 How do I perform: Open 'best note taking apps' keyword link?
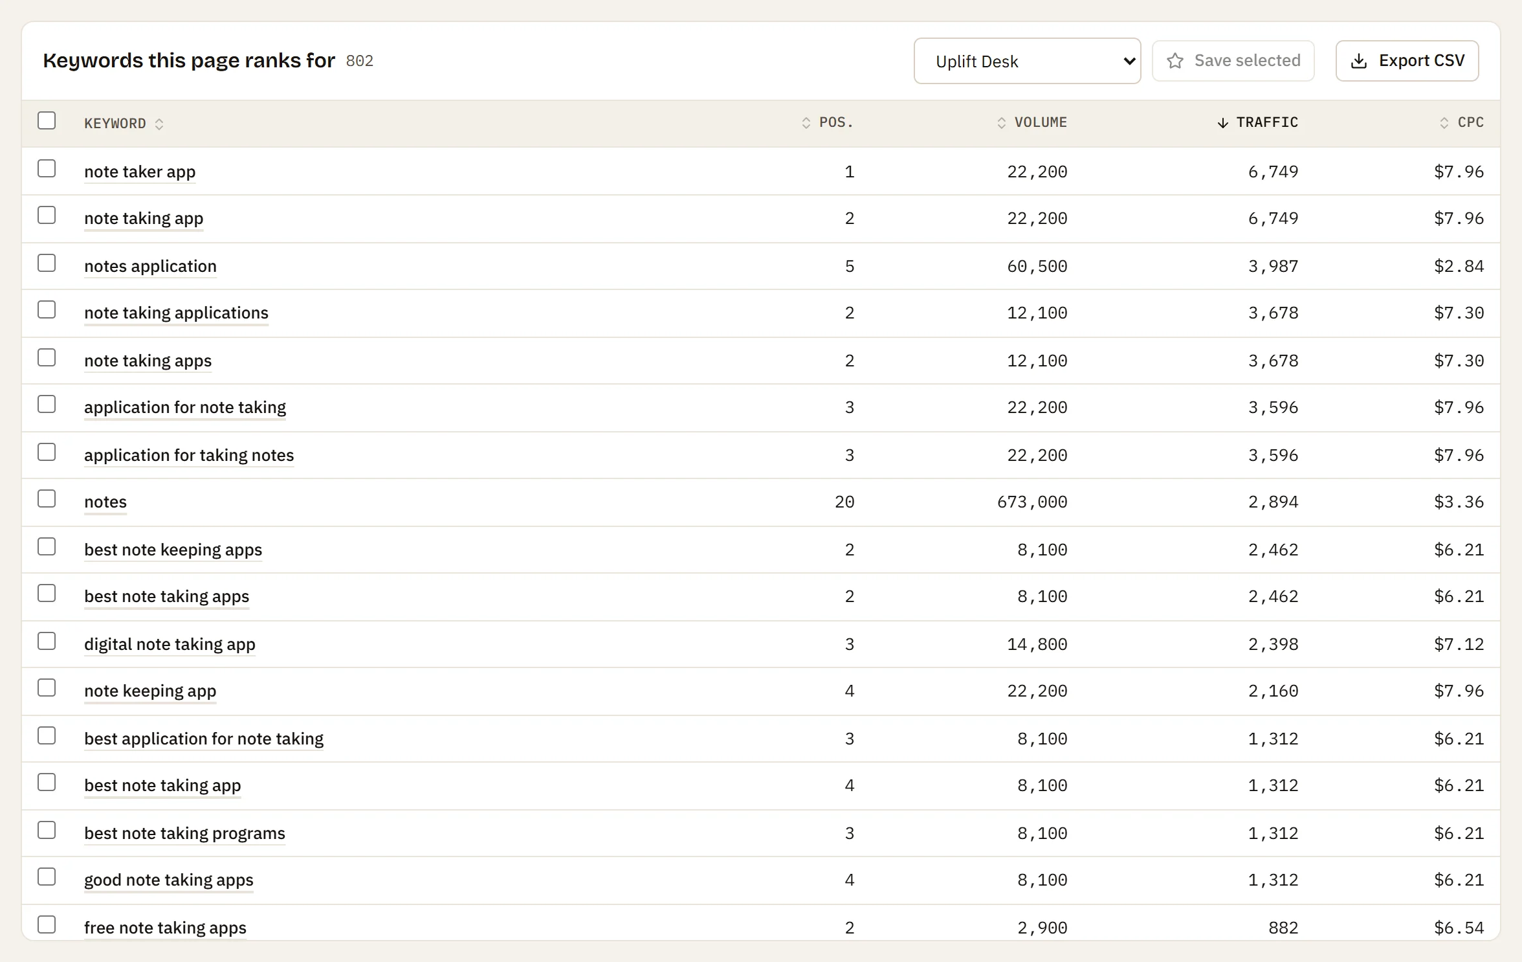point(166,597)
